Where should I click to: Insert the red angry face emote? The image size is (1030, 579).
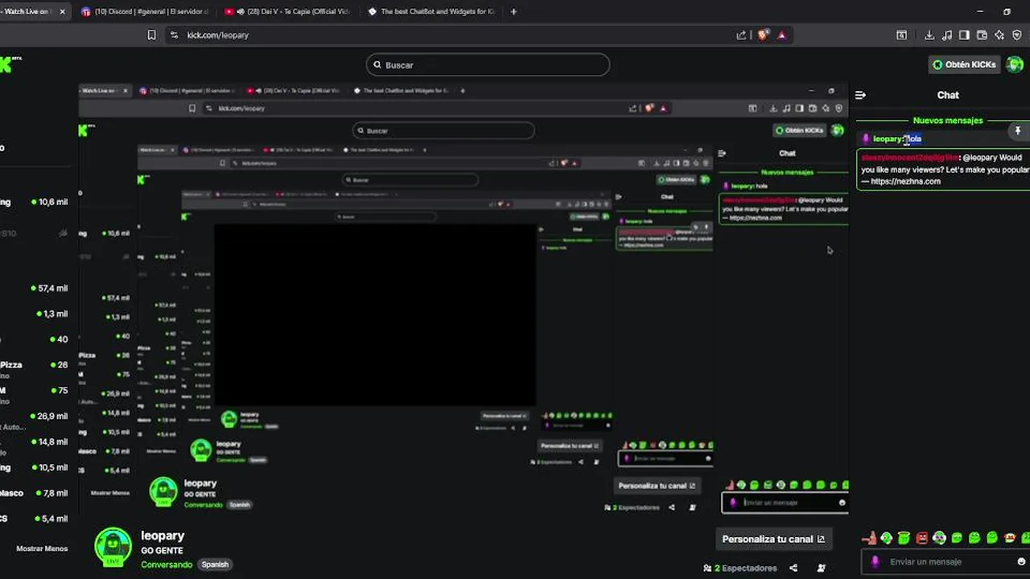click(921, 538)
